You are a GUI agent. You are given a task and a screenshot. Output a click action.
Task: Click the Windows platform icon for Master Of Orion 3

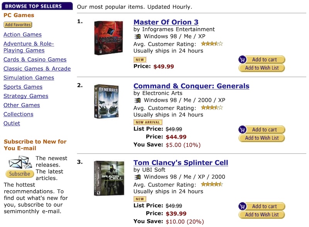point(137,37)
